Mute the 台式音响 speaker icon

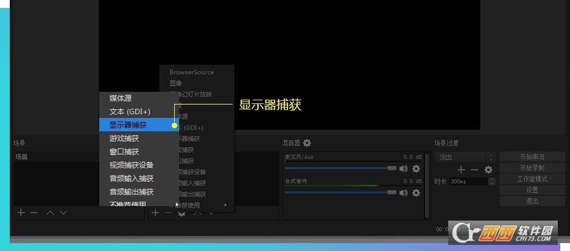(403, 193)
